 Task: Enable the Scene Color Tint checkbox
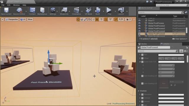pos(142,62)
